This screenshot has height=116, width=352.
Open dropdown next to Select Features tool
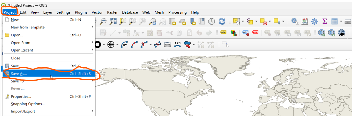(x=243, y=21)
